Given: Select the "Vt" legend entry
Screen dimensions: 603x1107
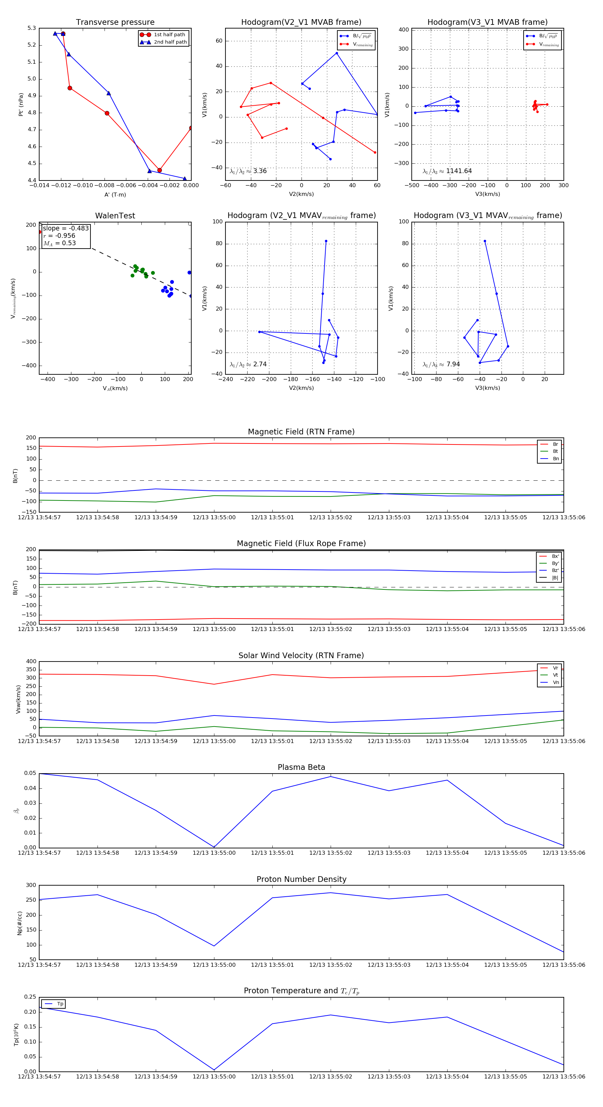Looking at the screenshot, I should (550, 675).
